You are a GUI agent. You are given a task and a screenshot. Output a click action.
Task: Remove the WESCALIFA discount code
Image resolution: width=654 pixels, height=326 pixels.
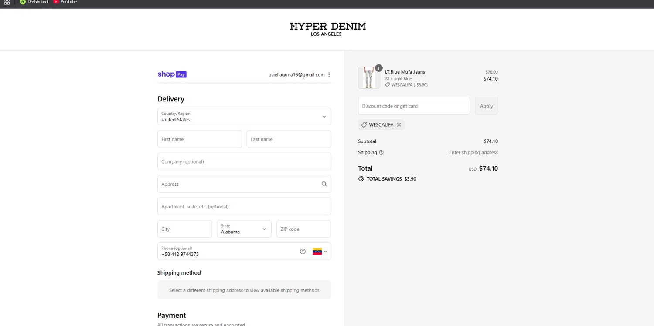[x=399, y=124]
